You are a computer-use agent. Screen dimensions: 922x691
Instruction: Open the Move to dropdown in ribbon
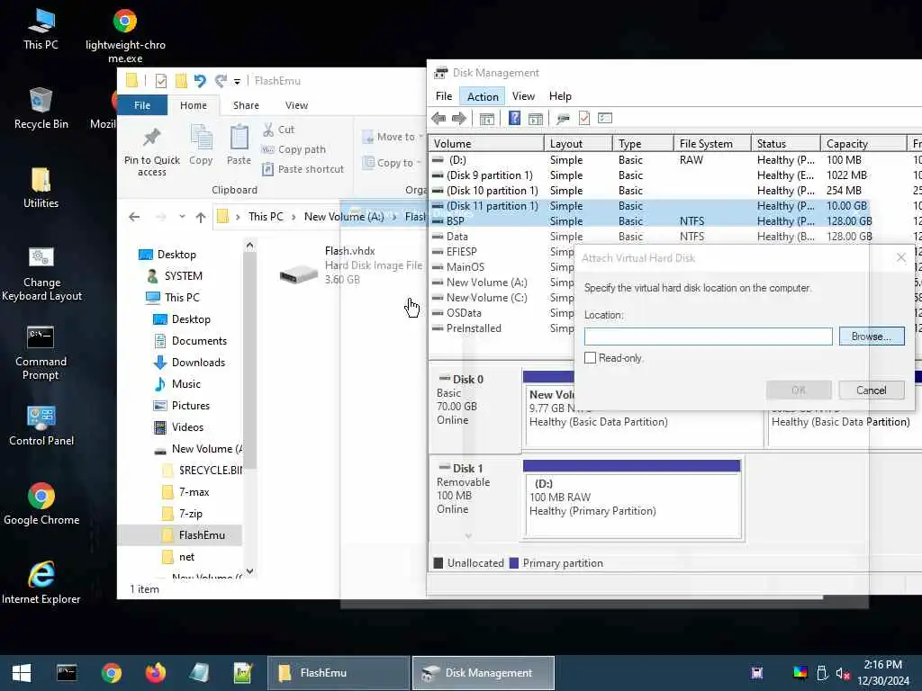click(x=393, y=137)
